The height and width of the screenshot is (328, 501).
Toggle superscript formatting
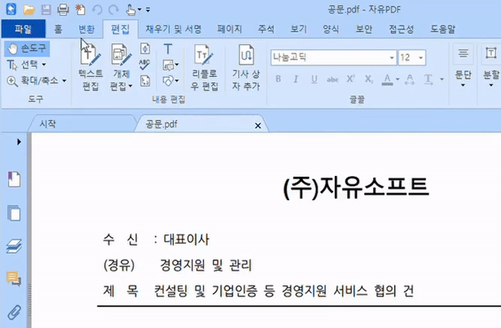[351, 79]
